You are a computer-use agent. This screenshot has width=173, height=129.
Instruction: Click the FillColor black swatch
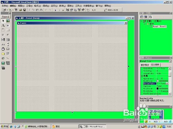coord(157,88)
